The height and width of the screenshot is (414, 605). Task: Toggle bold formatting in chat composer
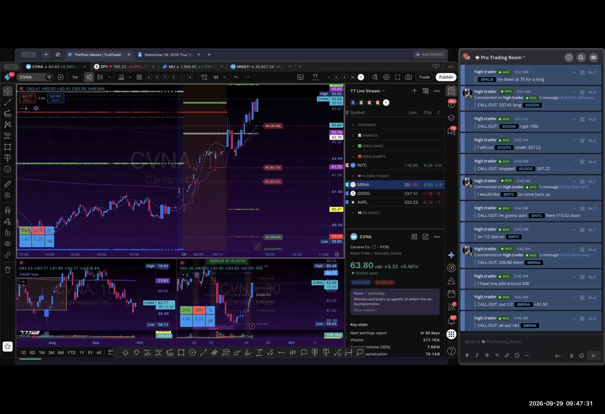click(467, 355)
